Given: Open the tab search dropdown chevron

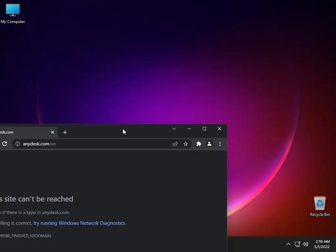Looking at the screenshot, I should tap(174, 129).
